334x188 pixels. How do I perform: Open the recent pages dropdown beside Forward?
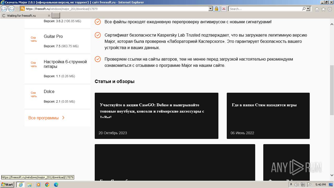tap(17, 9)
